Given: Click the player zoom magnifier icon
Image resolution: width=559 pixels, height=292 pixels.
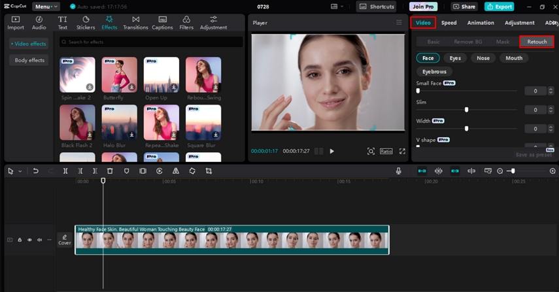Looking at the screenshot, I should [371, 151].
